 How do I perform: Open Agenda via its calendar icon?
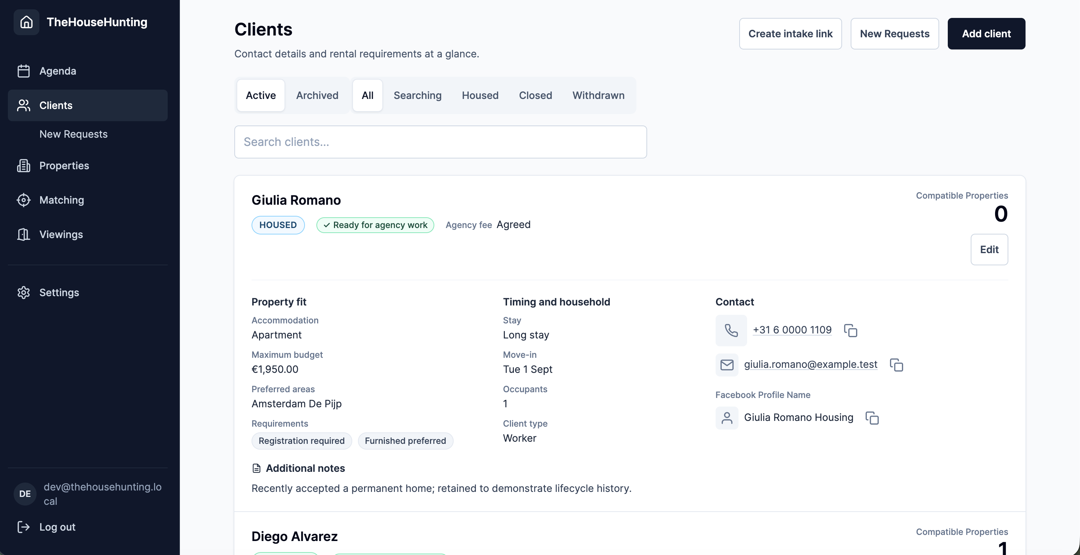tap(24, 71)
